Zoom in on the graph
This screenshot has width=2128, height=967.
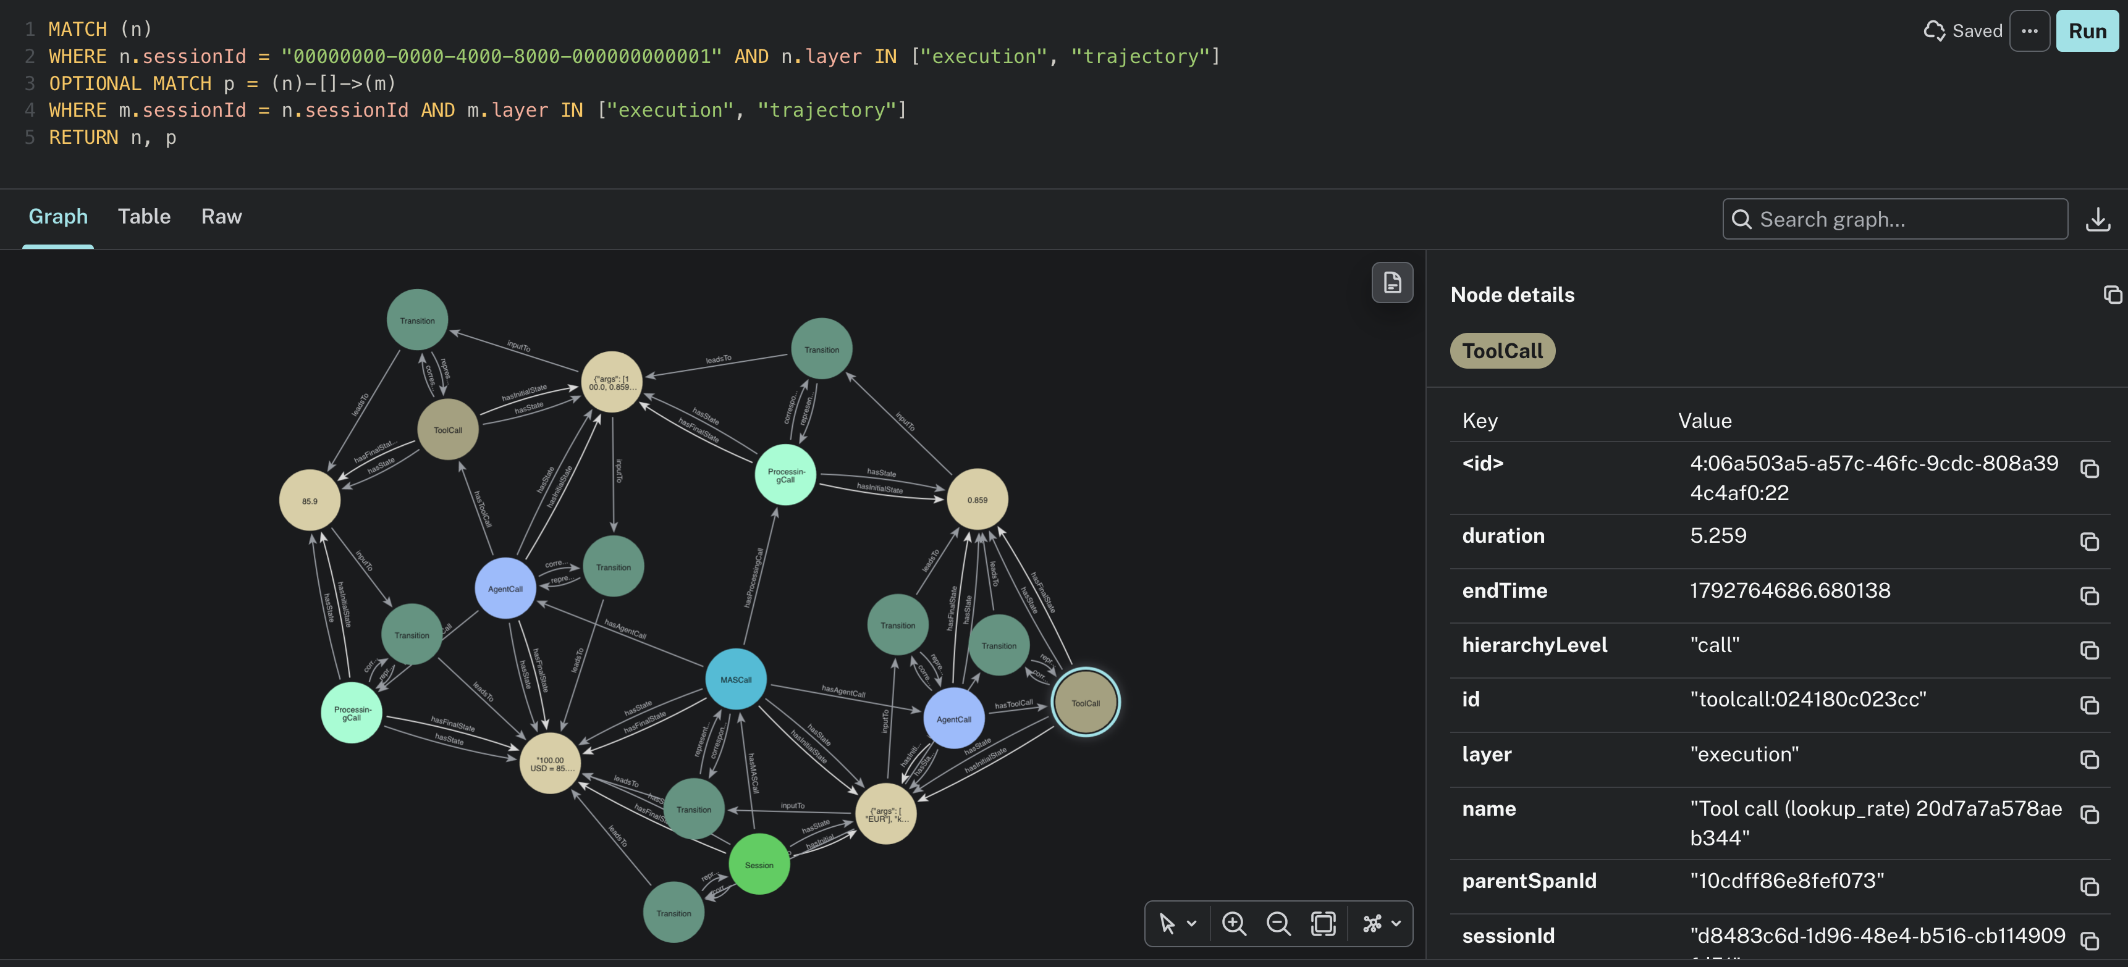coord(1234,923)
